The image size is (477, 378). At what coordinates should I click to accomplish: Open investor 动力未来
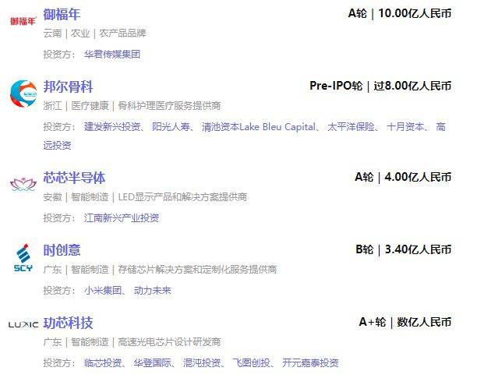click(x=153, y=291)
